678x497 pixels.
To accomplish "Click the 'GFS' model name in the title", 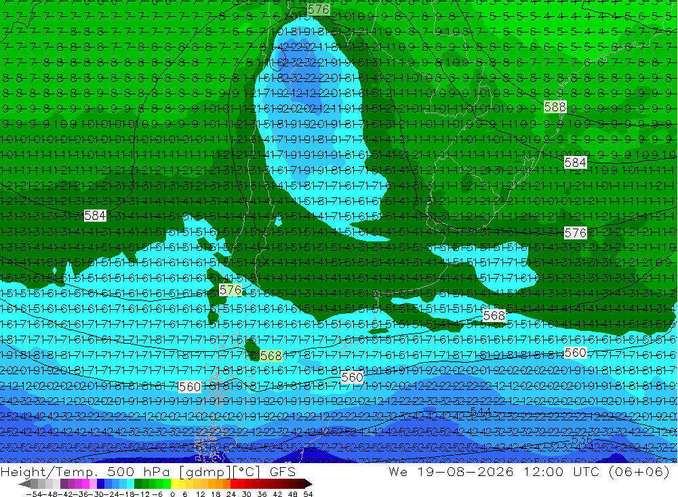I will point(282,472).
